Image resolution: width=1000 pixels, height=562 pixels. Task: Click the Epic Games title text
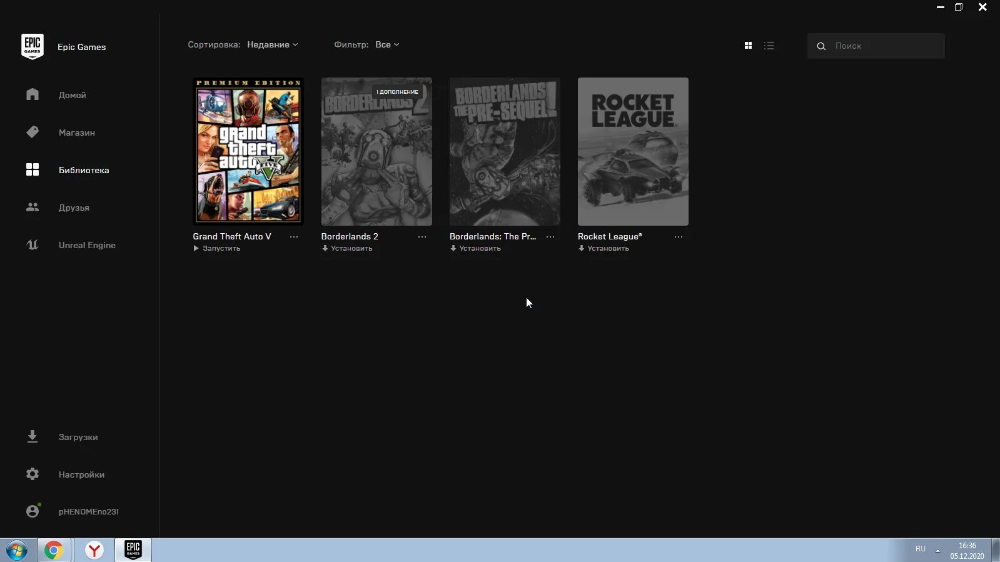click(x=81, y=47)
